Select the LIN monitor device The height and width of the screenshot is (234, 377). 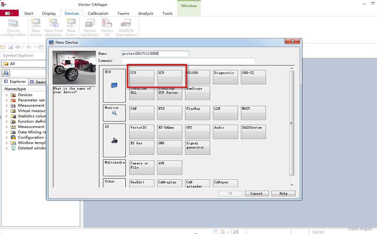coord(225,113)
